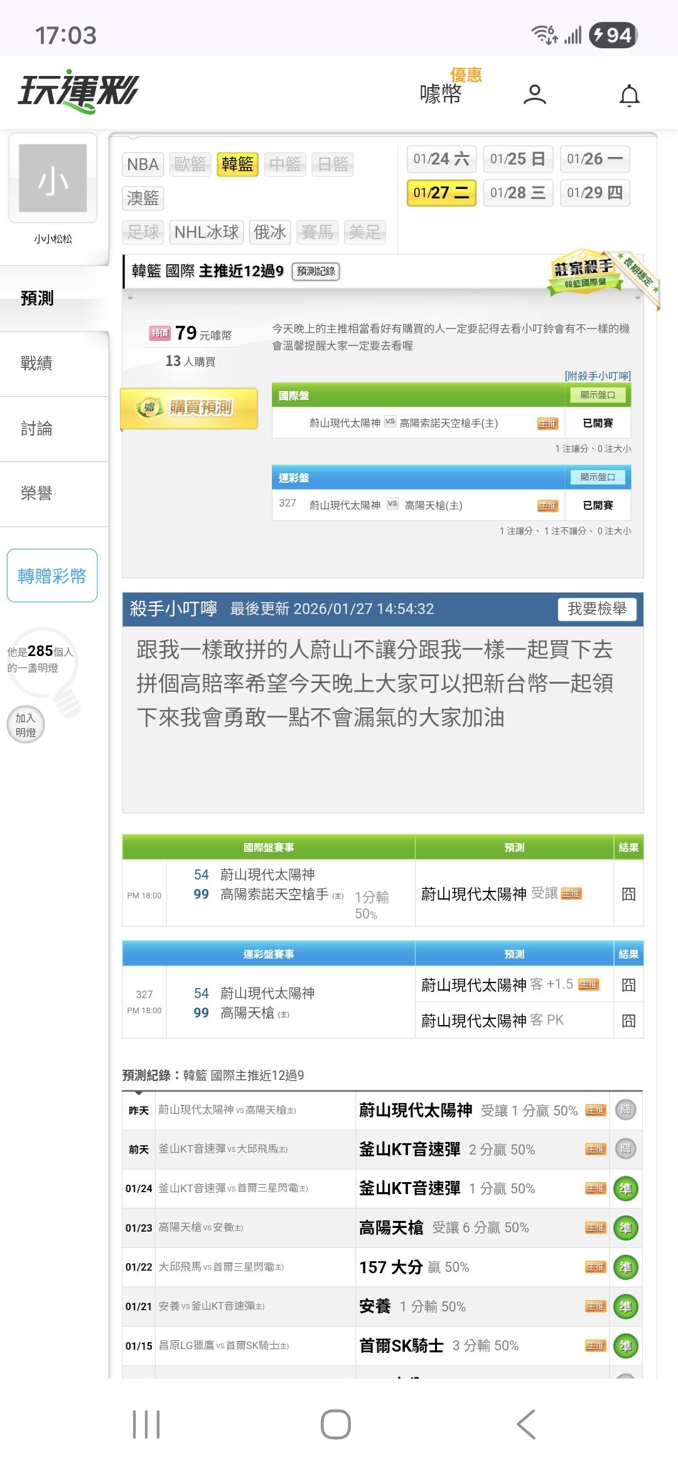Select the 美足 tab
Image resolution: width=678 pixels, height=1469 pixels.
(365, 232)
